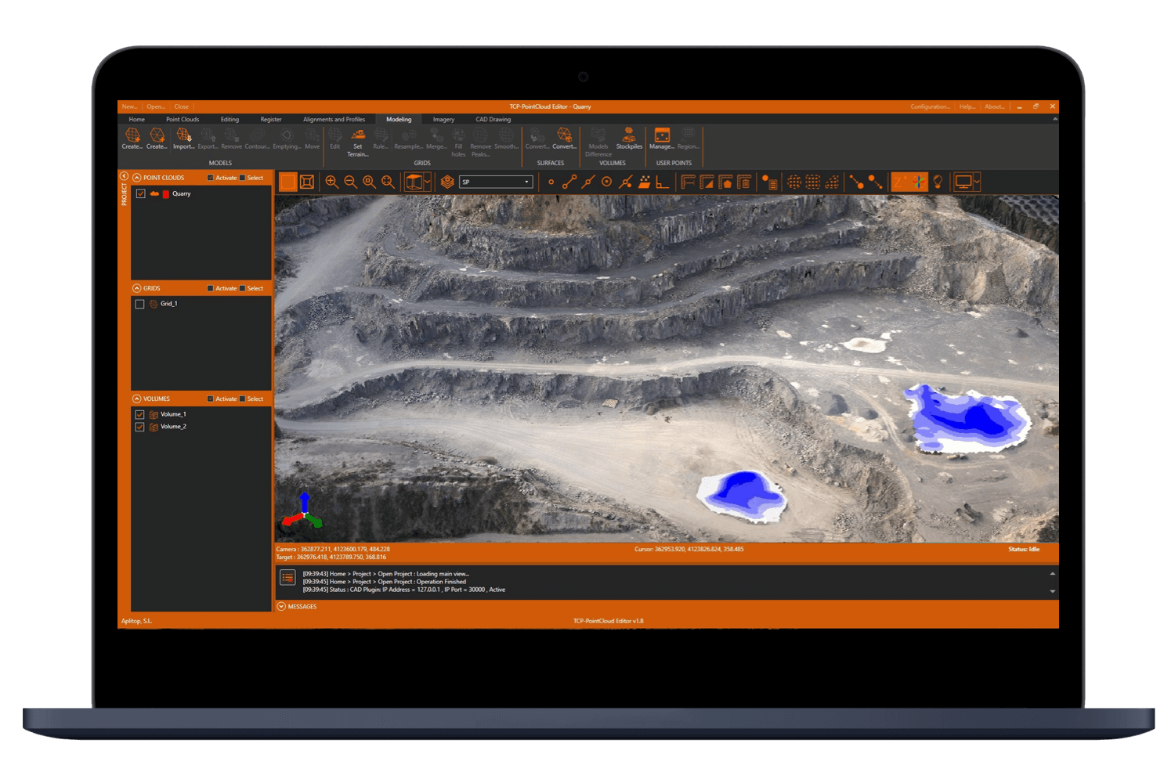Click the zoom in magnifier icon
The width and height of the screenshot is (1175, 783).
tap(332, 182)
